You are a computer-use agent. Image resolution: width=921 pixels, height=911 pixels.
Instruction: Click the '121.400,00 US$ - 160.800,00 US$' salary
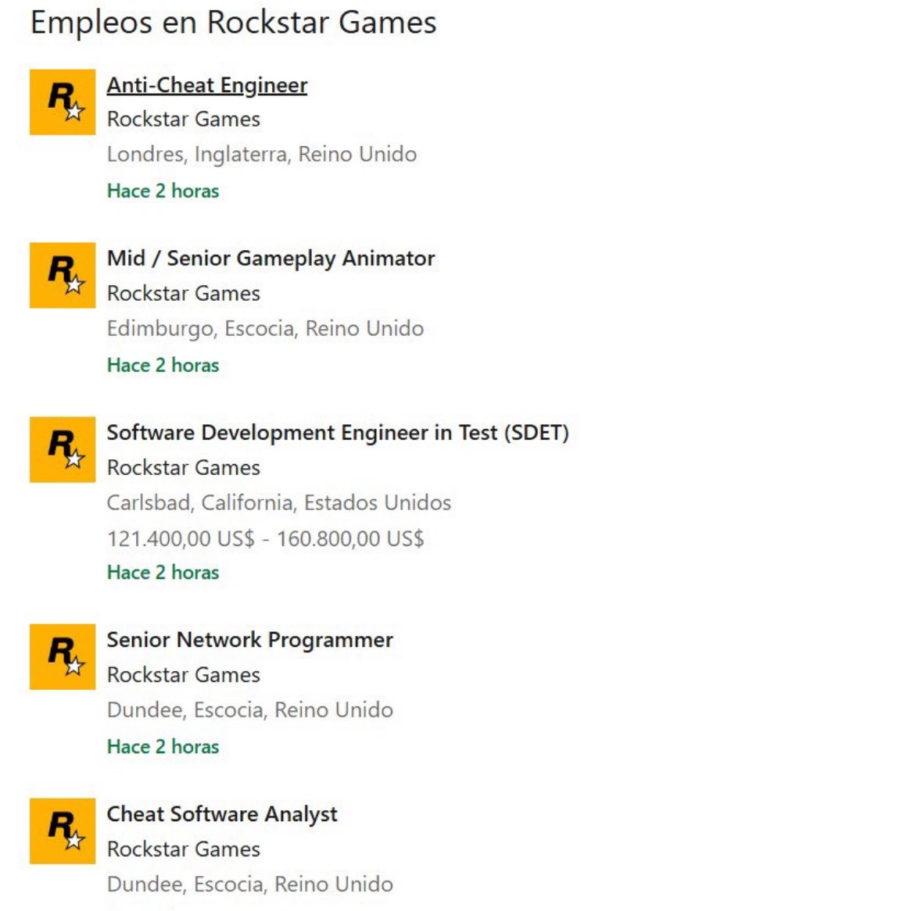266,539
